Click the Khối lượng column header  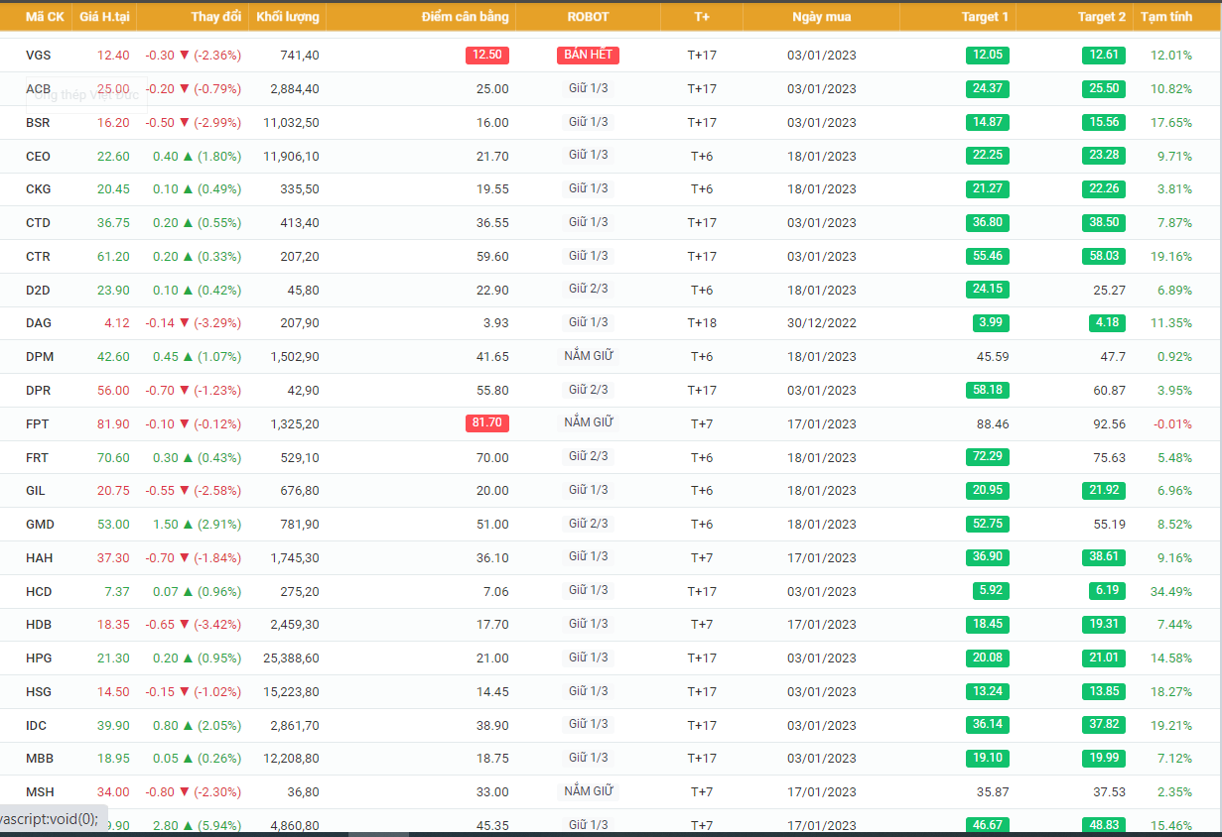287,17
